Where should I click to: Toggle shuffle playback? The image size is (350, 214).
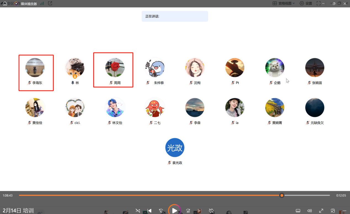click(138, 211)
